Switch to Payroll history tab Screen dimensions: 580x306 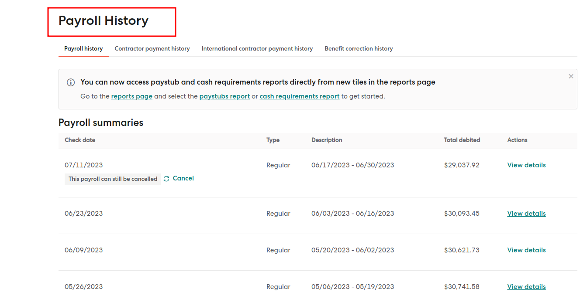pyautogui.click(x=83, y=49)
